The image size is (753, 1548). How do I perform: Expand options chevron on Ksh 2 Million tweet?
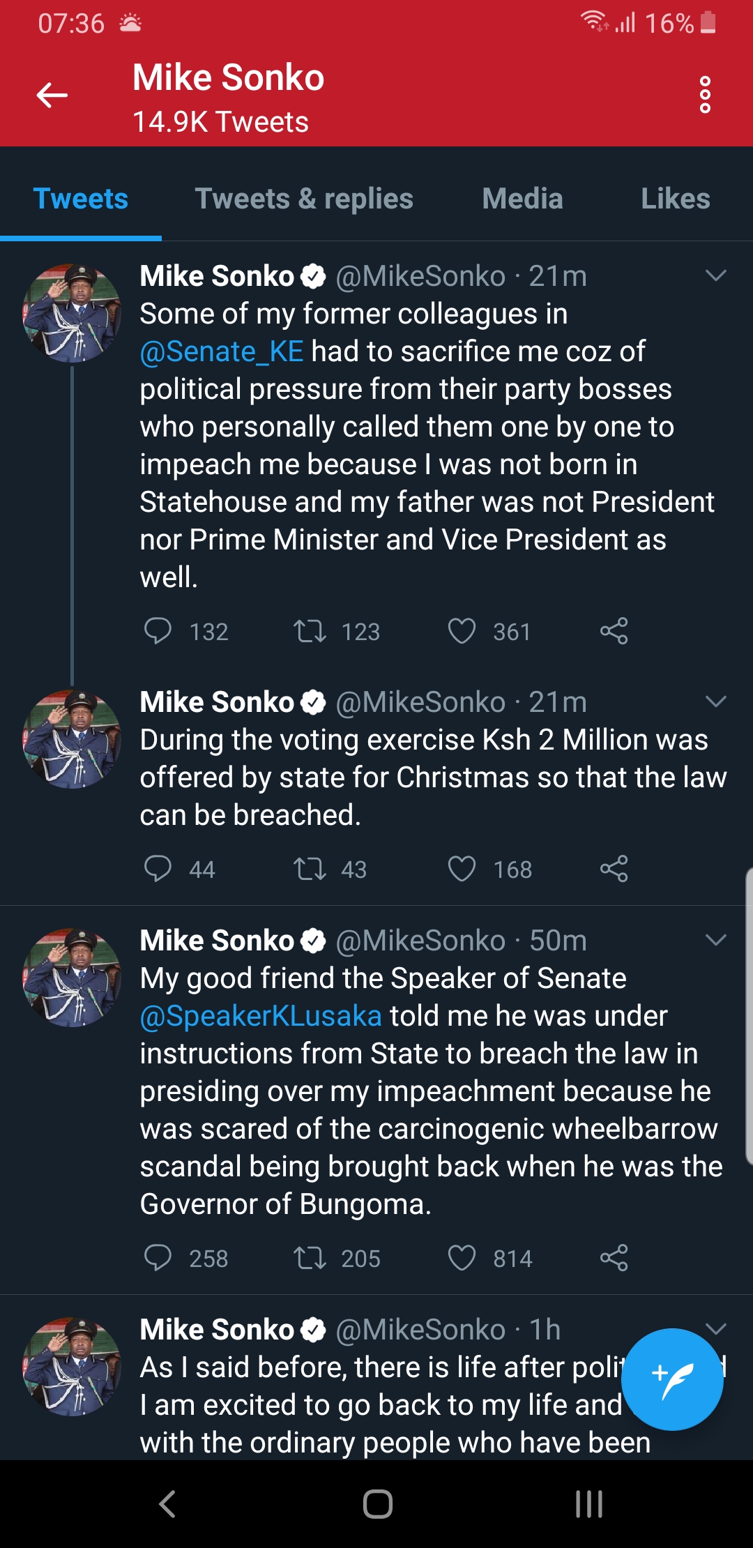click(716, 701)
